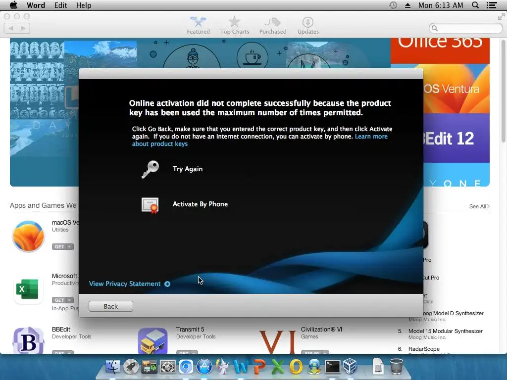
Task: Open the macOS Ventura banner
Action: pyautogui.click(x=456, y=88)
